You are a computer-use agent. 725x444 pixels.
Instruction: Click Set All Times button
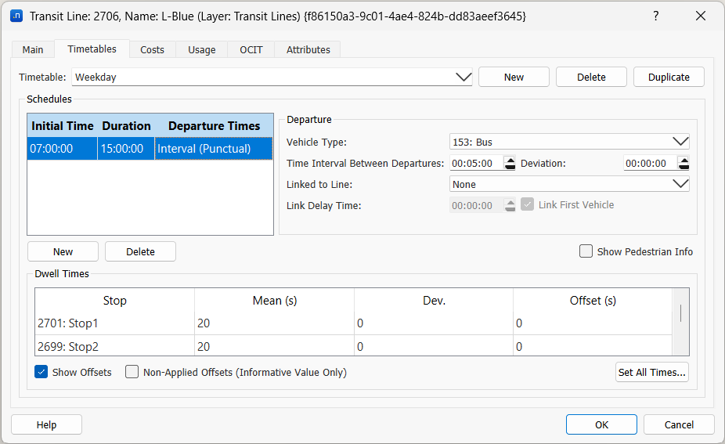tap(652, 372)
